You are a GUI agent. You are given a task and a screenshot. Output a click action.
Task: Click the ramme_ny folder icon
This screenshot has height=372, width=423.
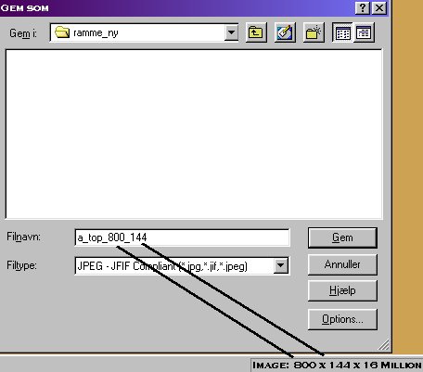(x=62, y=32)
